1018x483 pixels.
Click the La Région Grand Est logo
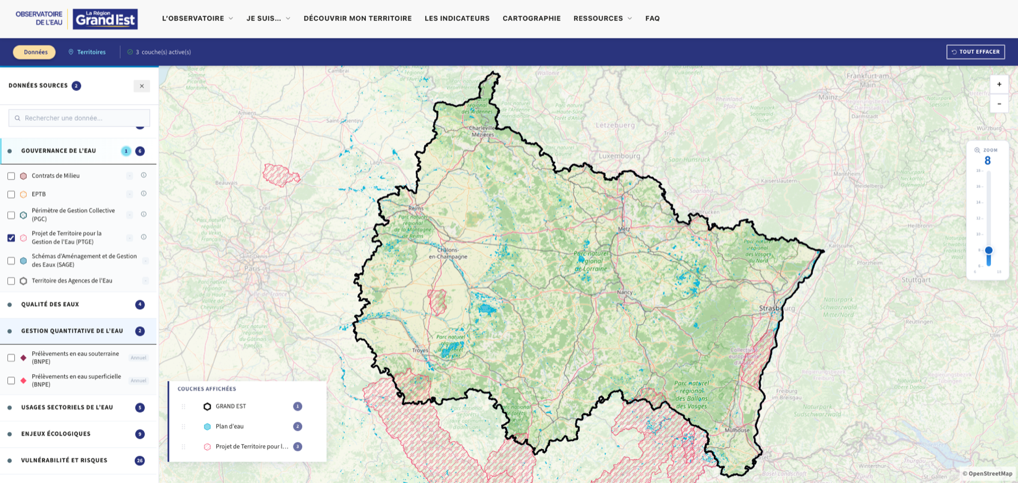click(x=105, y=19)
